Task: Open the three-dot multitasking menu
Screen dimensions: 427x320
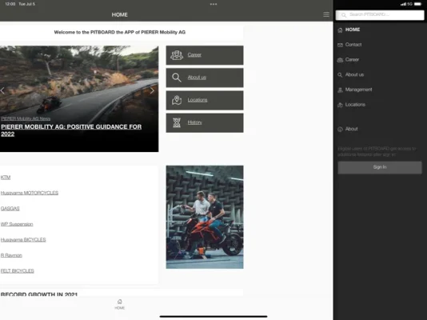Action: (213, 4)
